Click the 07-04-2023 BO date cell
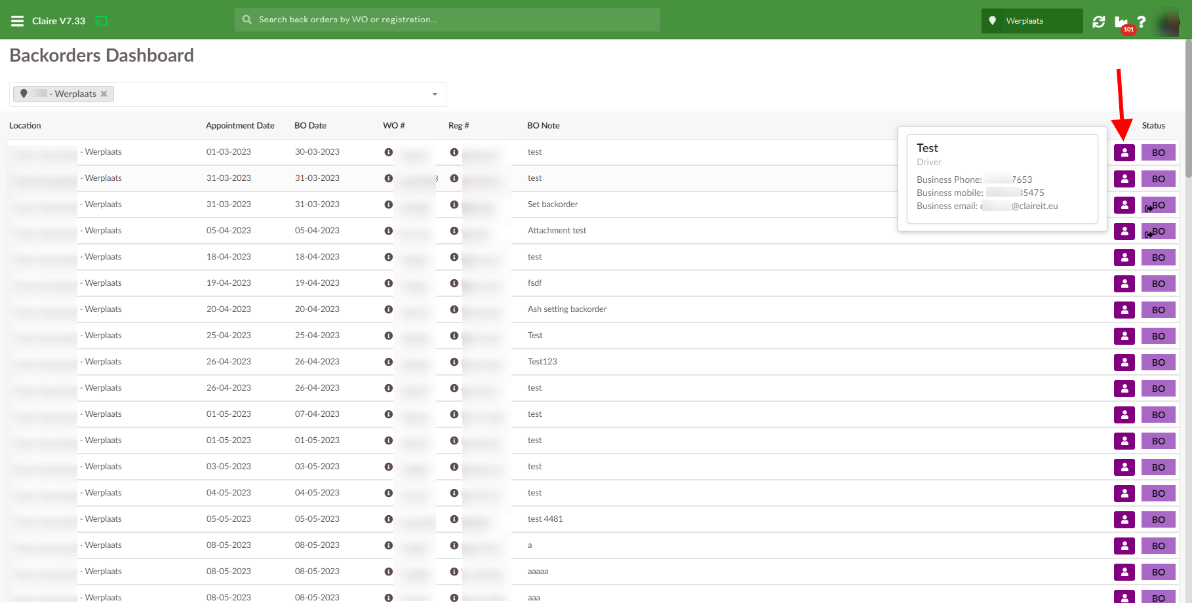The width and height of the screenshot is (1192, 603). point(317,414)
